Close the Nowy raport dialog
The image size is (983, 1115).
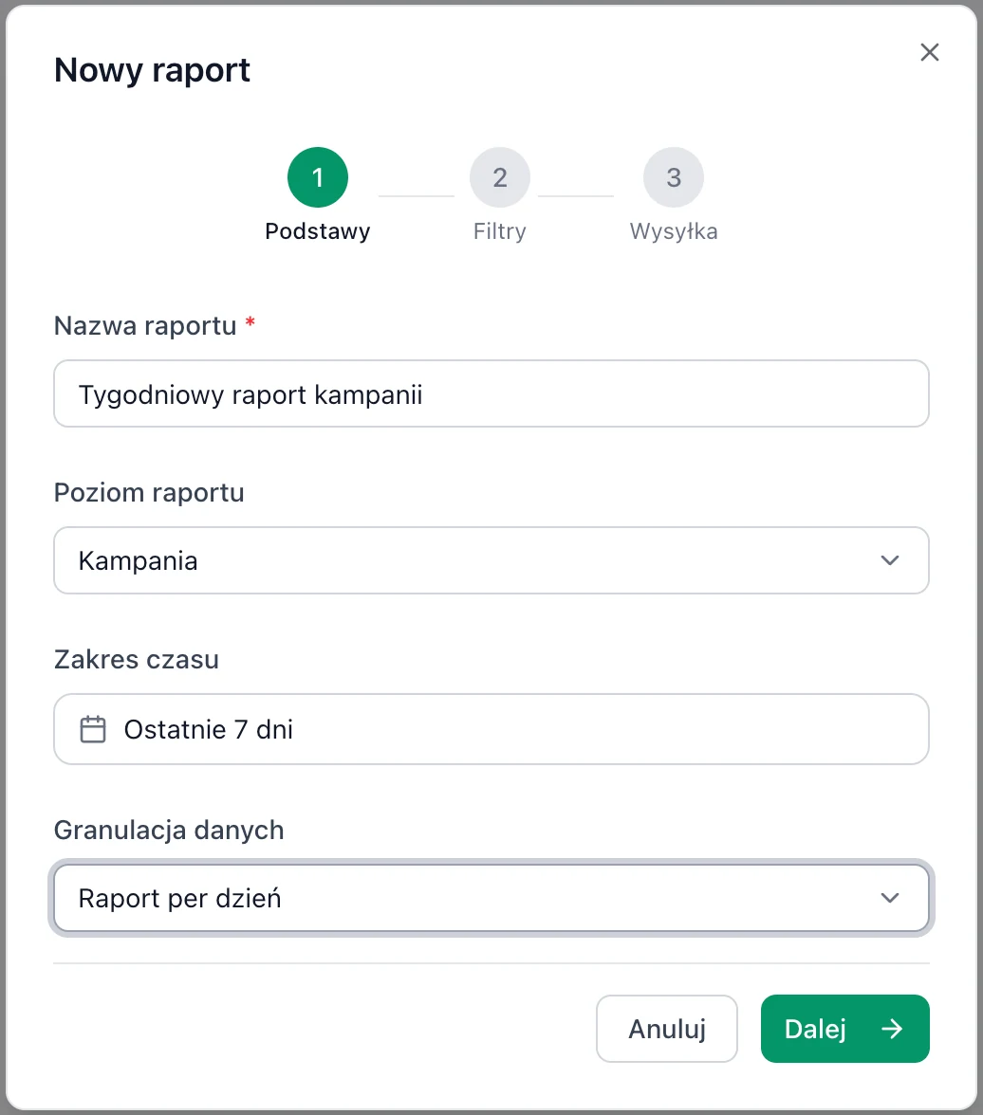[930, 52]
